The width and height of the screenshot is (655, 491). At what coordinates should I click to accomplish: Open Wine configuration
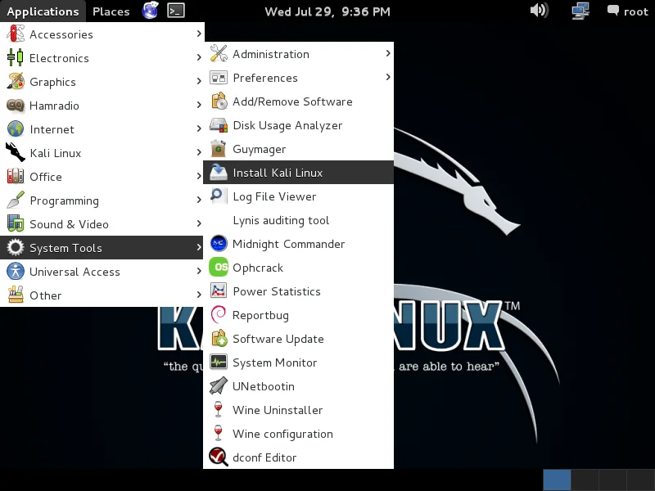tap(282, 434)
